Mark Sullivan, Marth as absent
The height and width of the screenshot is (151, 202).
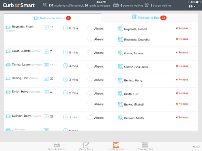pos(90,118)
